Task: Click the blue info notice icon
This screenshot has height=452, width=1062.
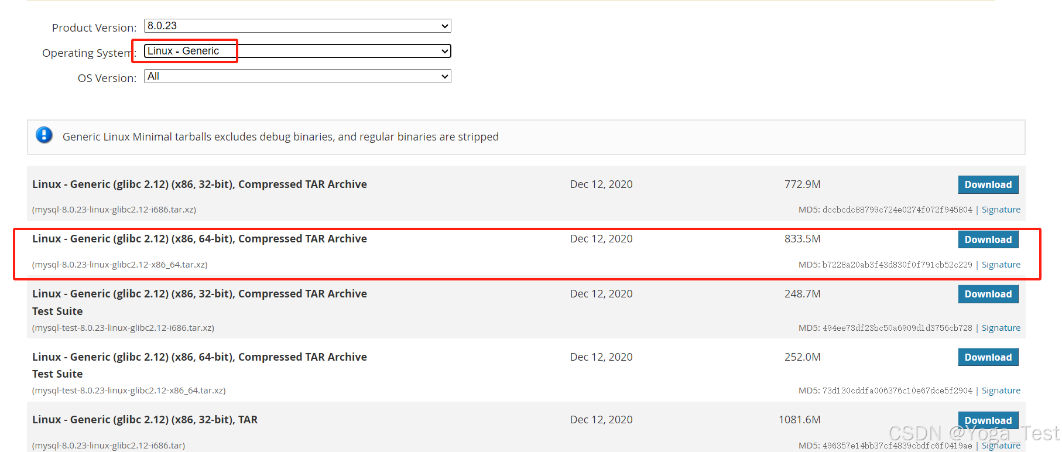Action: (44, 135)
